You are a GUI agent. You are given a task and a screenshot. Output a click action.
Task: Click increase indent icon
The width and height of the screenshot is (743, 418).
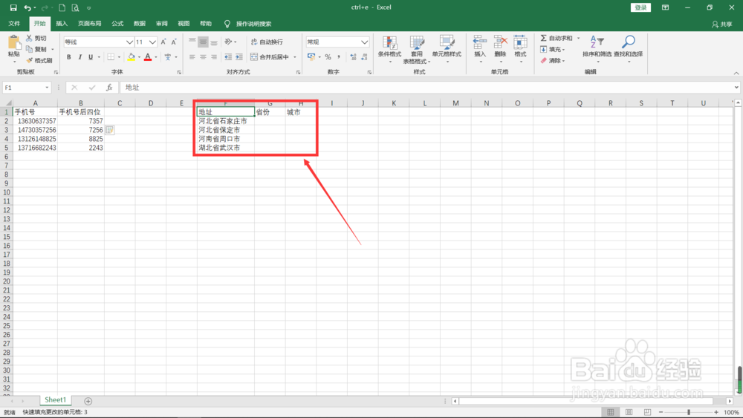coord(239,57)
